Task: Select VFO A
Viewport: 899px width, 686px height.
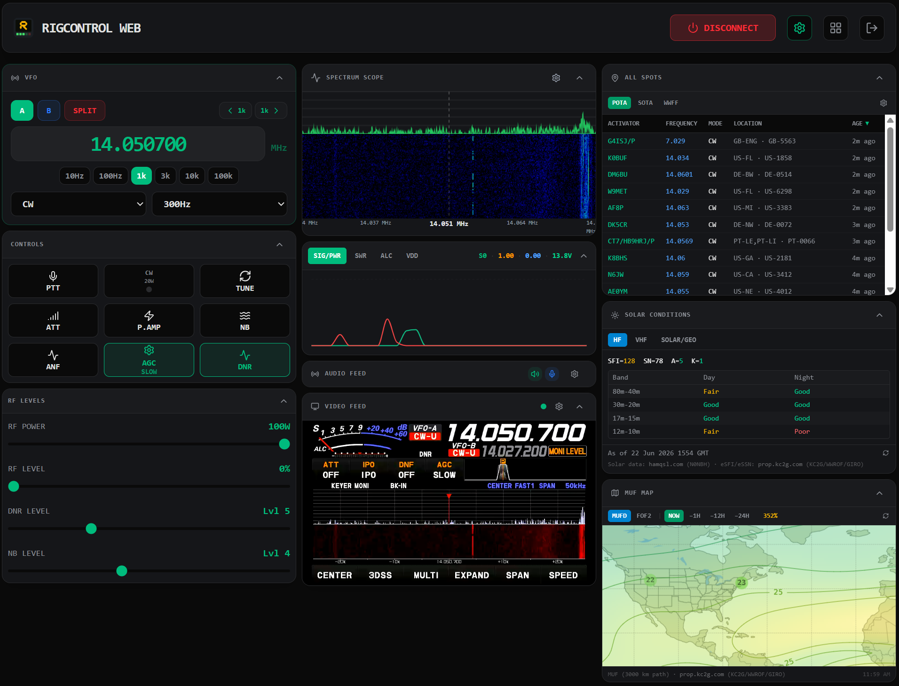Action: pyautogui.click(x=22, y=110)
